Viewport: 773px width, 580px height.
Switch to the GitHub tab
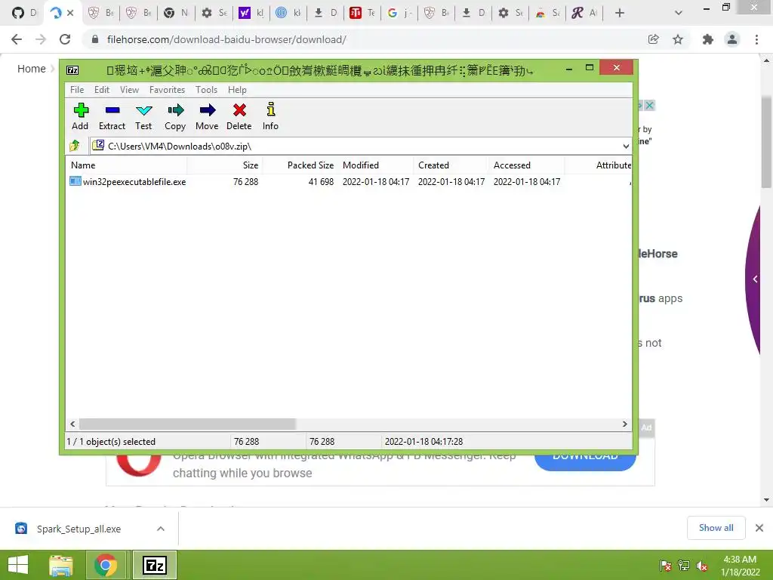tap(22, 13)
